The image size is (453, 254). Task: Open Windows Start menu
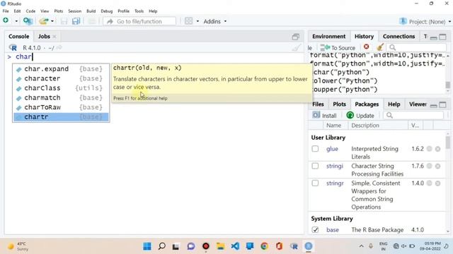147,246
